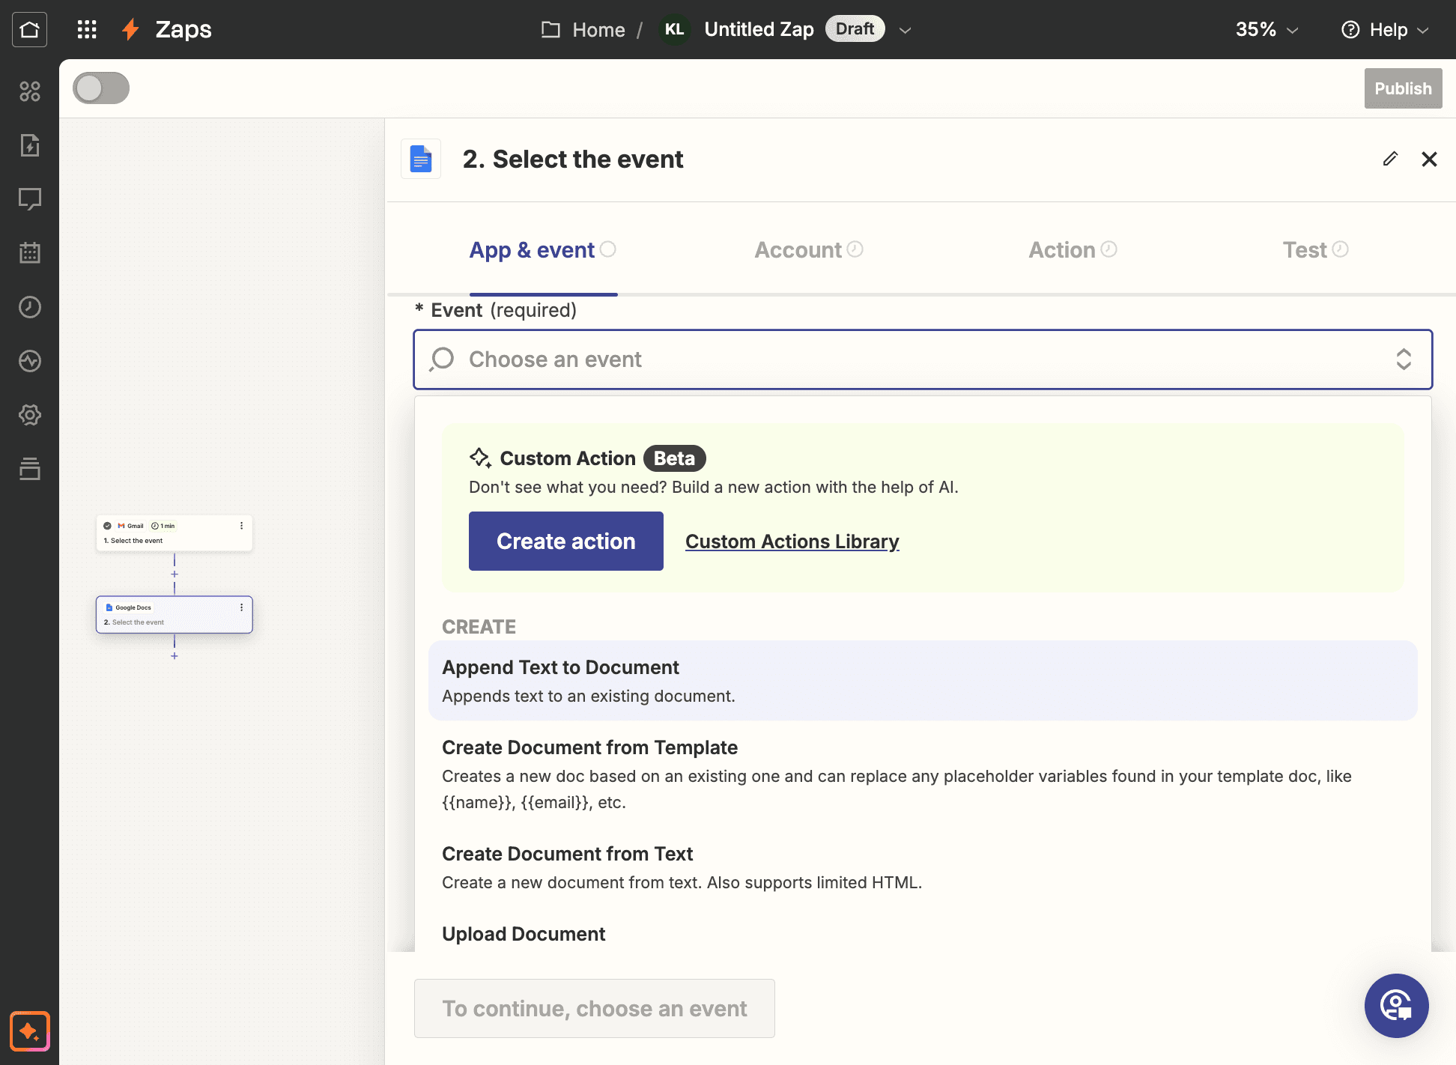
Task: Click the orange Zapier bolt logo
Action: (x=131, y=29)
